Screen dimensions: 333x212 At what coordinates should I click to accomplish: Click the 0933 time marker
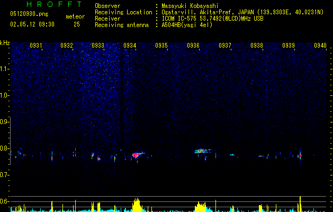point(98,46)
